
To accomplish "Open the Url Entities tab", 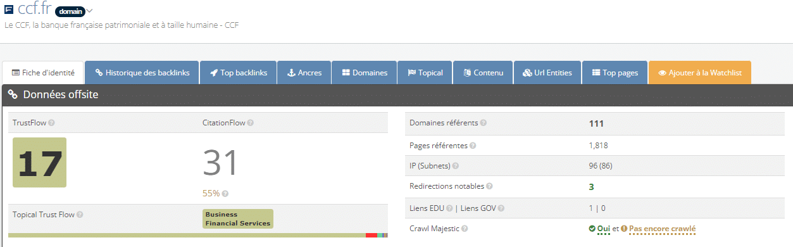I will [547, 73].
